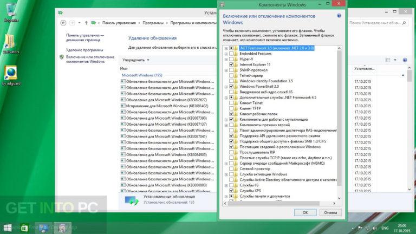The width and height of the screenshot is (416, 234).
Task: Click folder icon next to Hyper-V
Action: [236, 59]
